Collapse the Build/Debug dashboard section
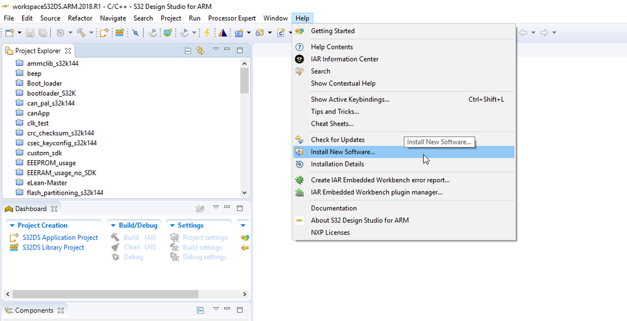Screen dimensions: 627x321 click(113, 226)
